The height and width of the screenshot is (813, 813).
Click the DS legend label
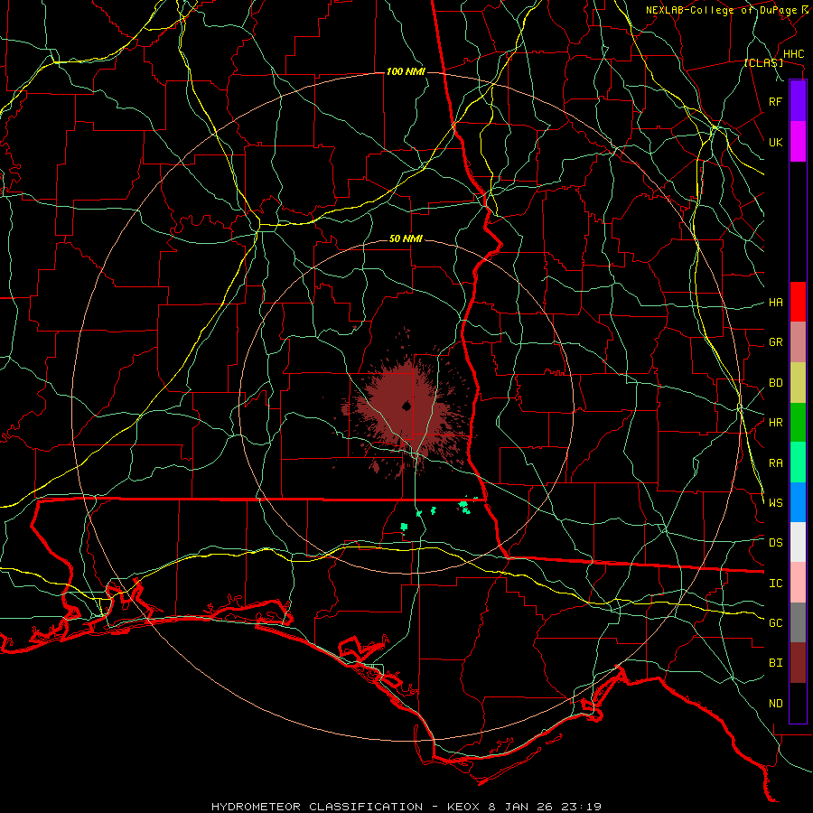tap(775, 543)
